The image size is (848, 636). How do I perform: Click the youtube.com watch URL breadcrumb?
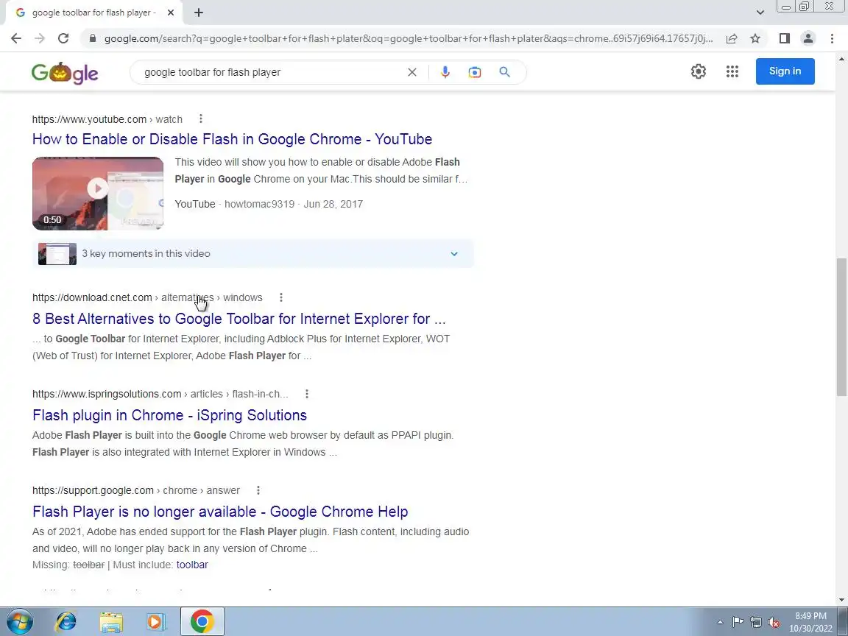(107, 119)
